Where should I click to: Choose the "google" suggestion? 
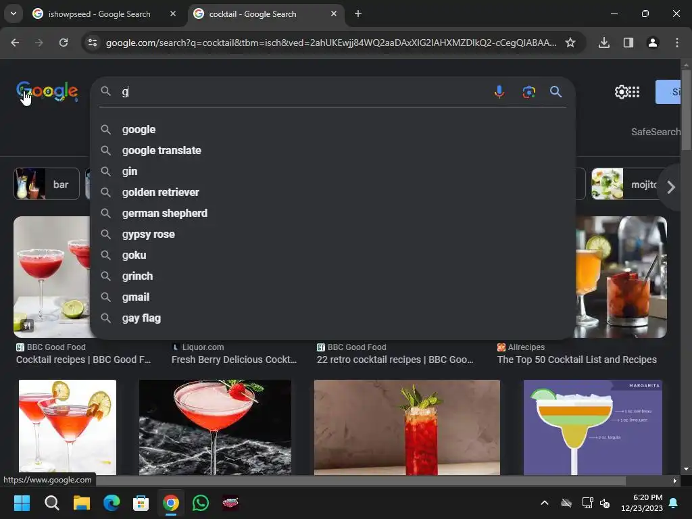pos(332,130)
